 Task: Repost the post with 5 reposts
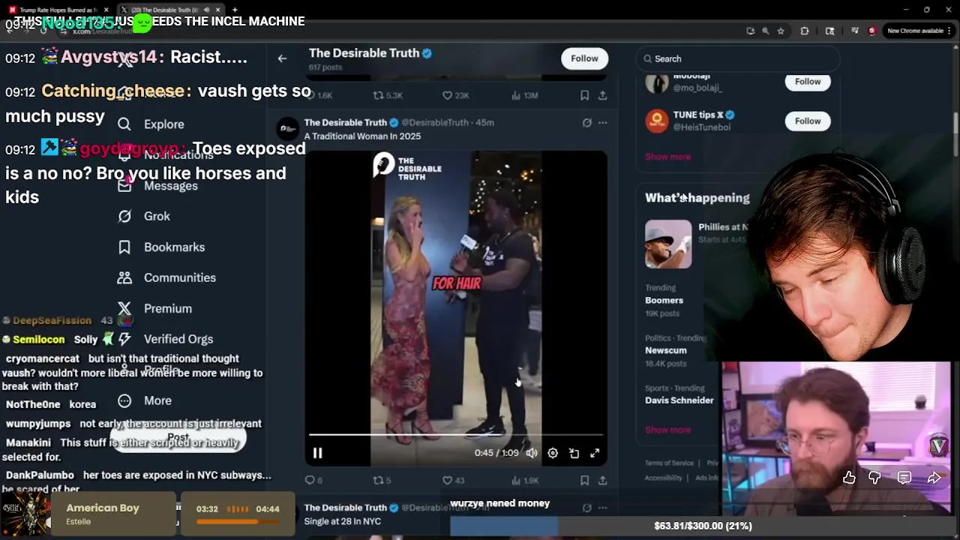point(382,480)
